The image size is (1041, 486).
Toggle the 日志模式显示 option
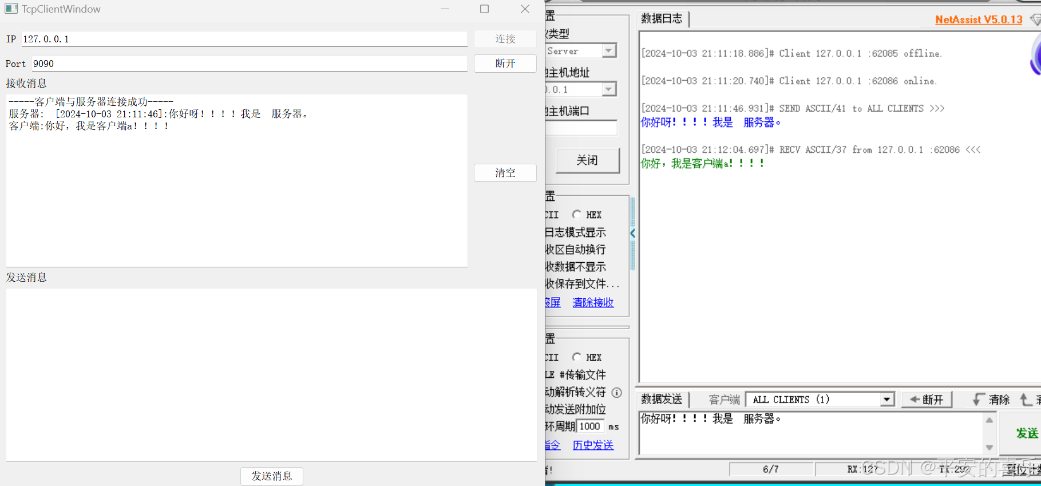pyautogui.click(x=575, y=232)
